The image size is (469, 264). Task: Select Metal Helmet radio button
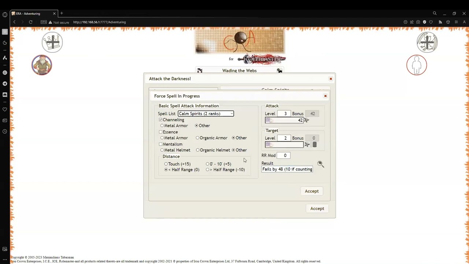point(162,150)
